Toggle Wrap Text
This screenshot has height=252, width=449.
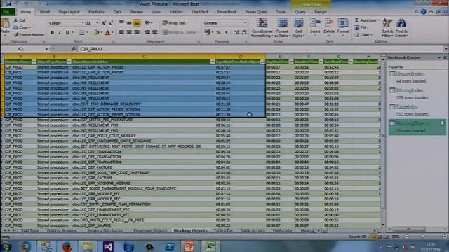pyautogui.click(x=174, y=23)
